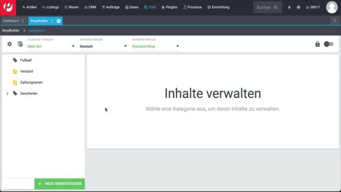Click the ShopBuilder breadcrumb link
Screen dimensions: 341x192
11,30
